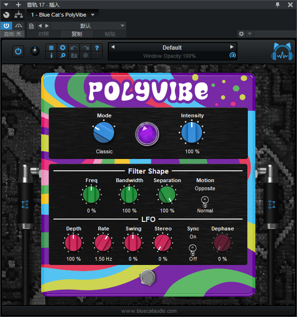
Task: Click the Rate value 1.50 Hz
Action: [103, 259]
